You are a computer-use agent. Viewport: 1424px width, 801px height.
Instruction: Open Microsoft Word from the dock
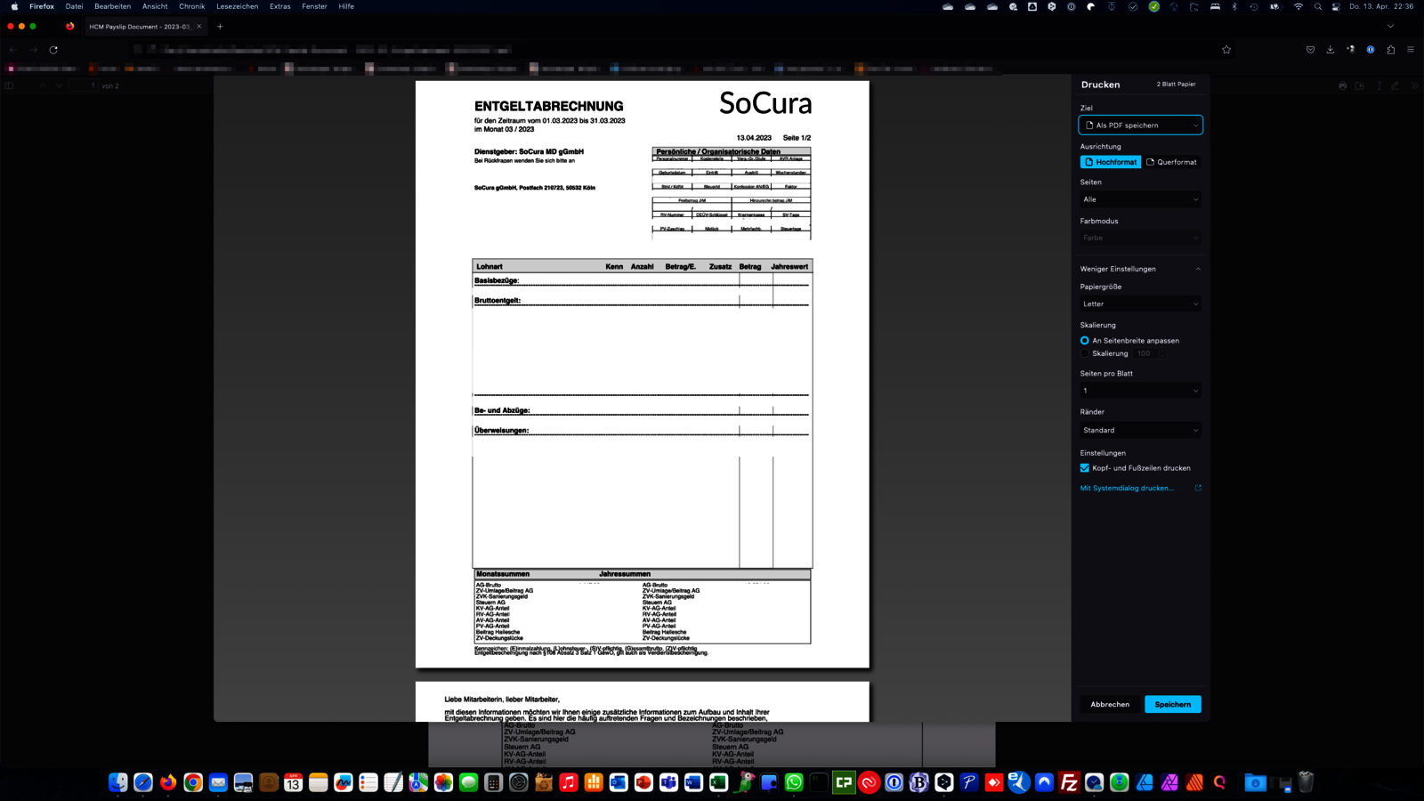click(x=693, y=782)
